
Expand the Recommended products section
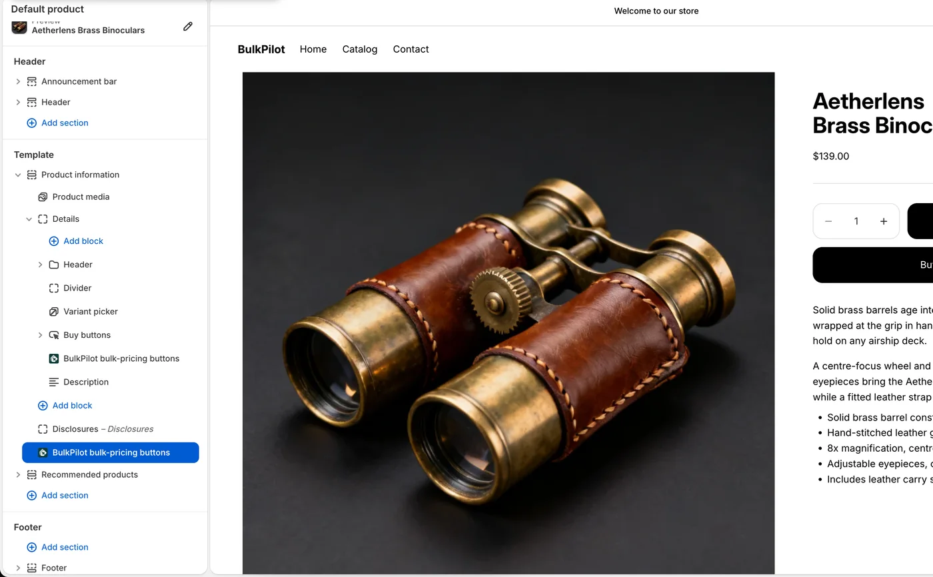[x=18, y=474]
